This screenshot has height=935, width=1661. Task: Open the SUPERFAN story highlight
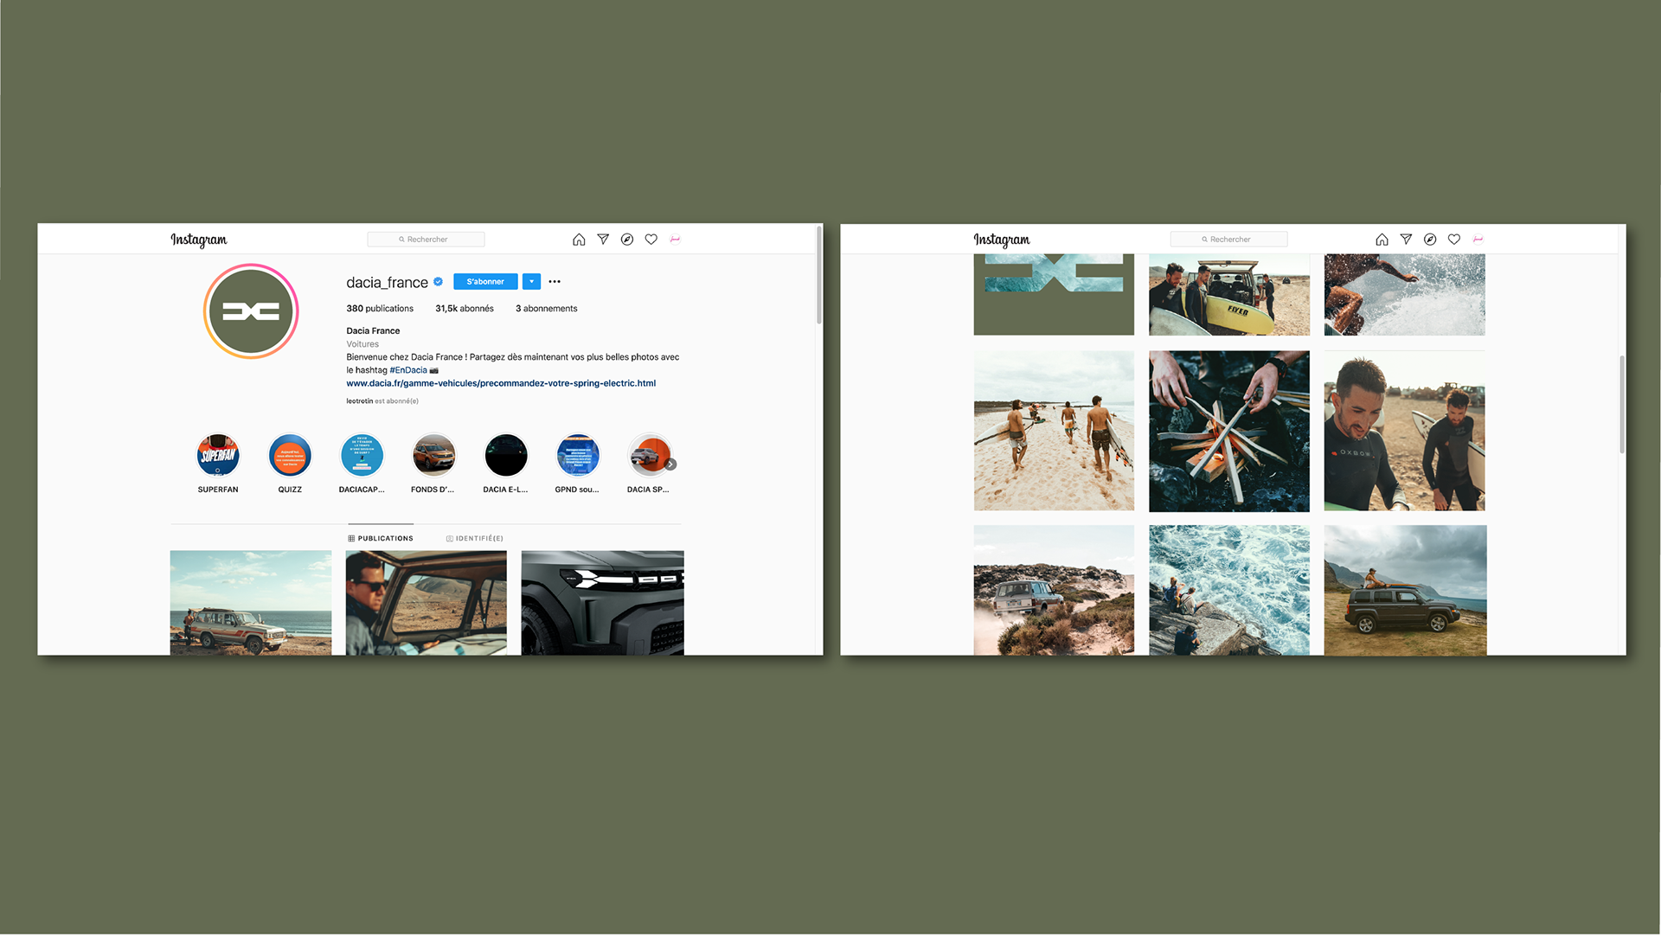[218, 456]
